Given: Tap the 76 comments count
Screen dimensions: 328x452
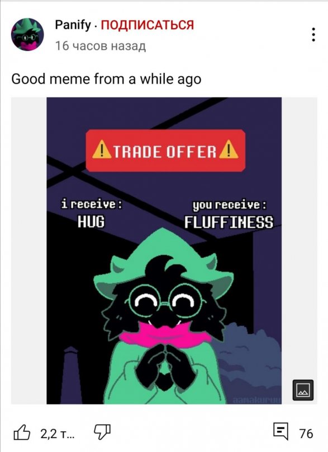Looking at the screenshot, I should (306, 434).
